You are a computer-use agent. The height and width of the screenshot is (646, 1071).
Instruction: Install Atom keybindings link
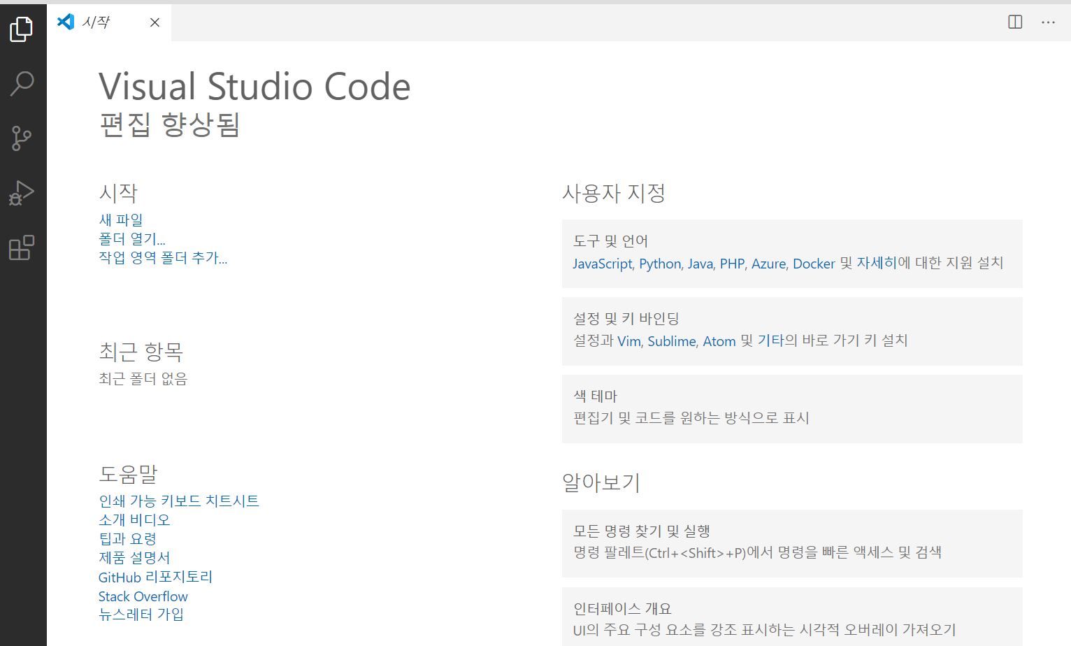719,341
